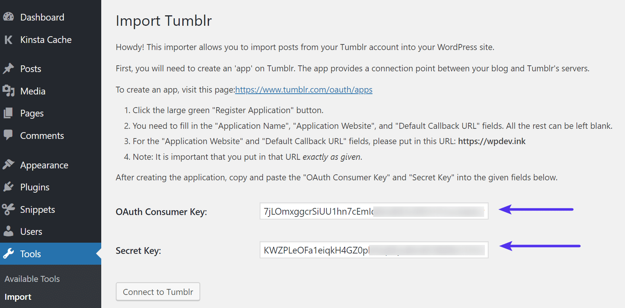
Task: Open Media via its library icon
Action: [8, 91]
